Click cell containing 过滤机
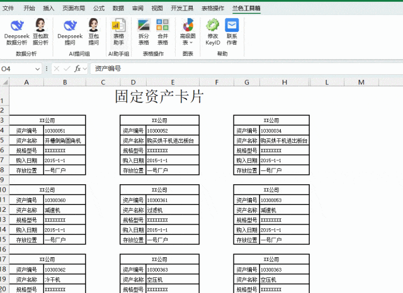The width and height of the screenshot is (403, 293). (173, 210)
